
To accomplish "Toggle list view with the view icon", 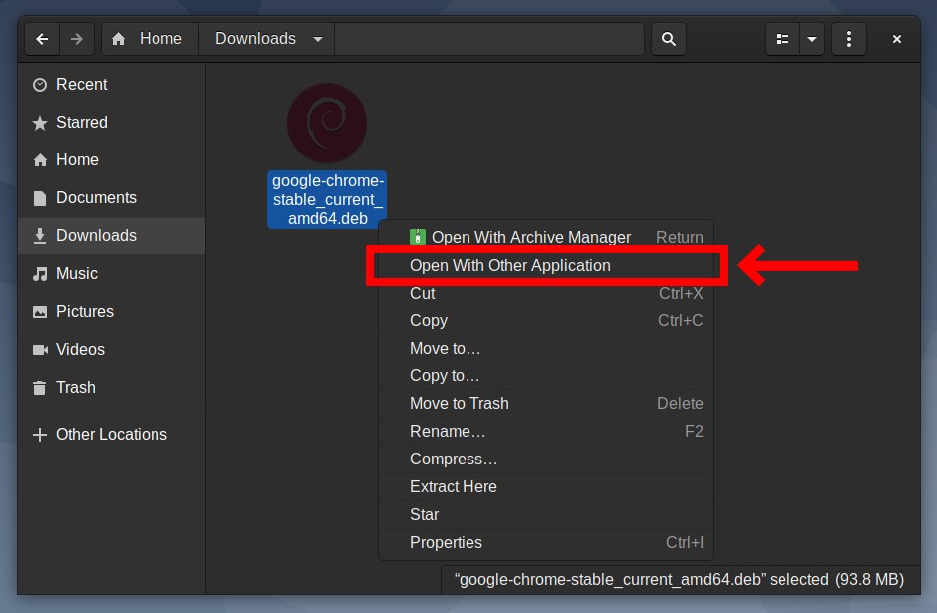I will pos(782,39).
